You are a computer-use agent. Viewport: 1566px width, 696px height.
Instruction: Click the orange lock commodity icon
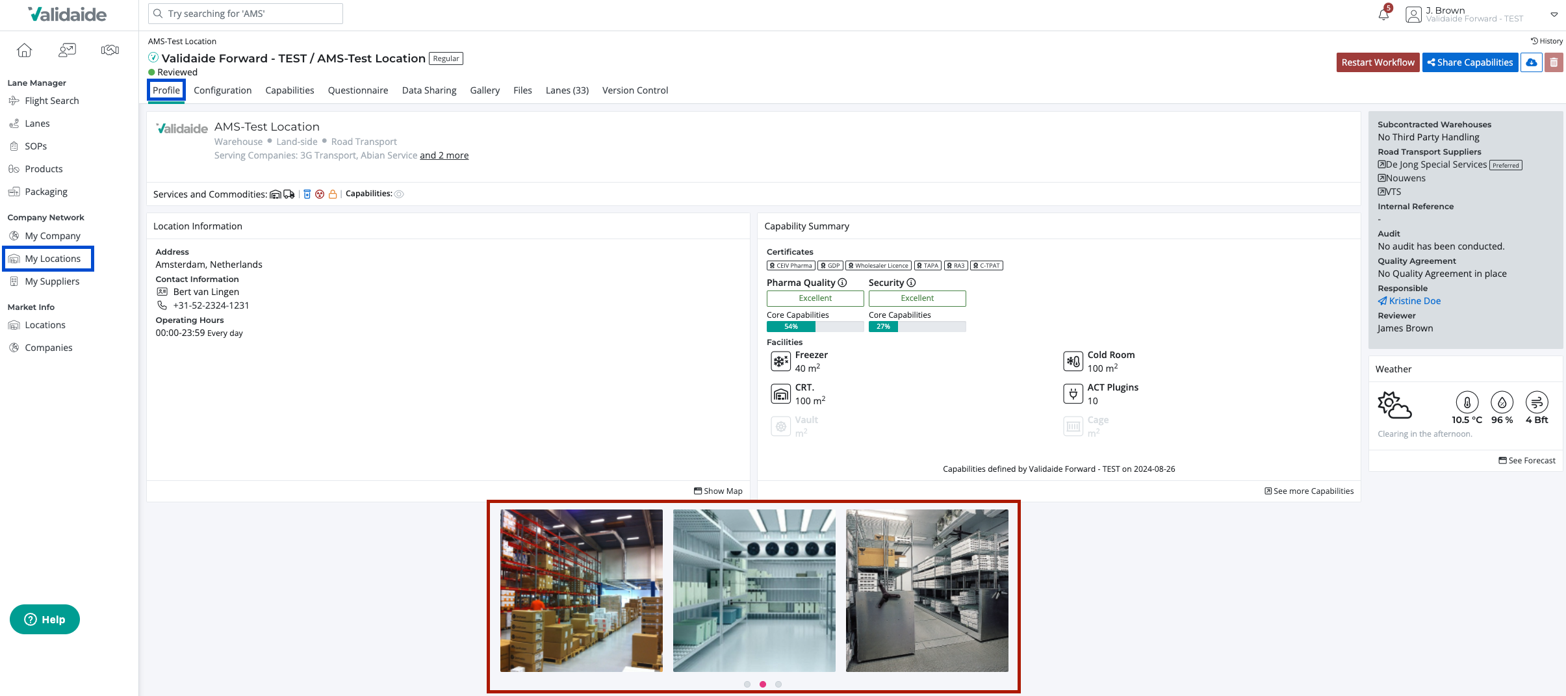pyautogui.click(x=333, y=194)
